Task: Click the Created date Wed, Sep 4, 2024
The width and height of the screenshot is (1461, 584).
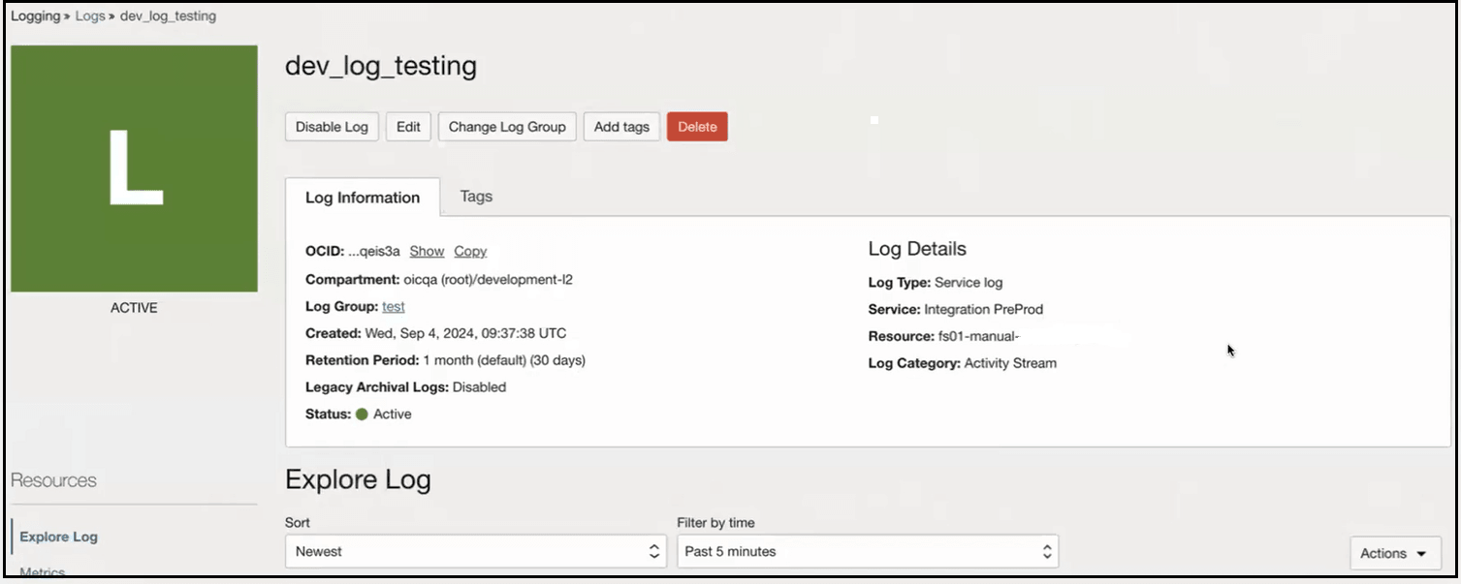Action: (x=465, y=333)
